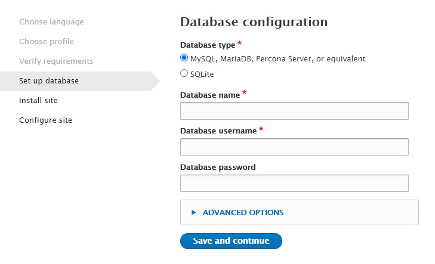Click the required asterisk after Database username
The image size is (435, 264).
[261, 129]
